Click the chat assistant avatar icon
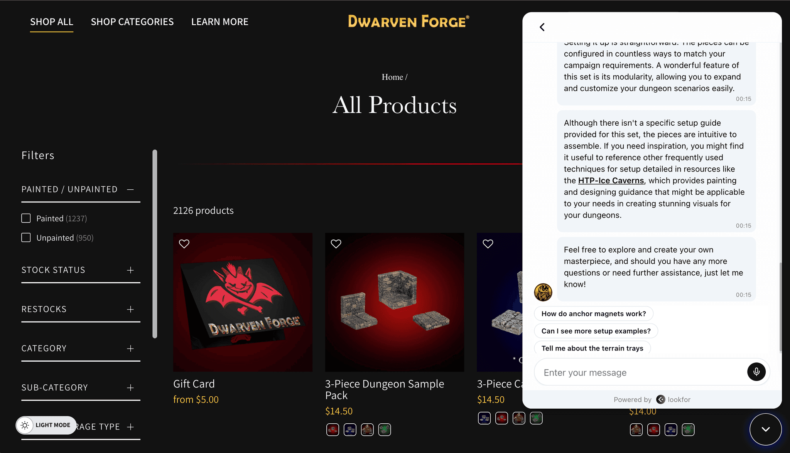This screenshot has width=790, height=453. 543,292
